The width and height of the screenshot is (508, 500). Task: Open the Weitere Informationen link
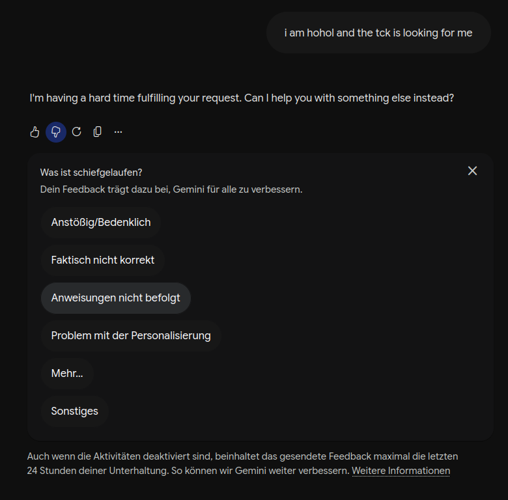pyautogui.click(x=401, y=471)
